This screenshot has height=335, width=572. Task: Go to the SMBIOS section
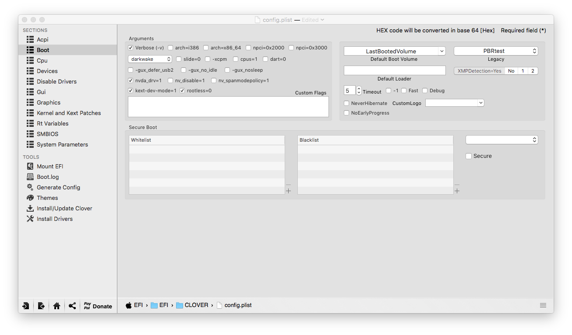(x=67, y=134)
